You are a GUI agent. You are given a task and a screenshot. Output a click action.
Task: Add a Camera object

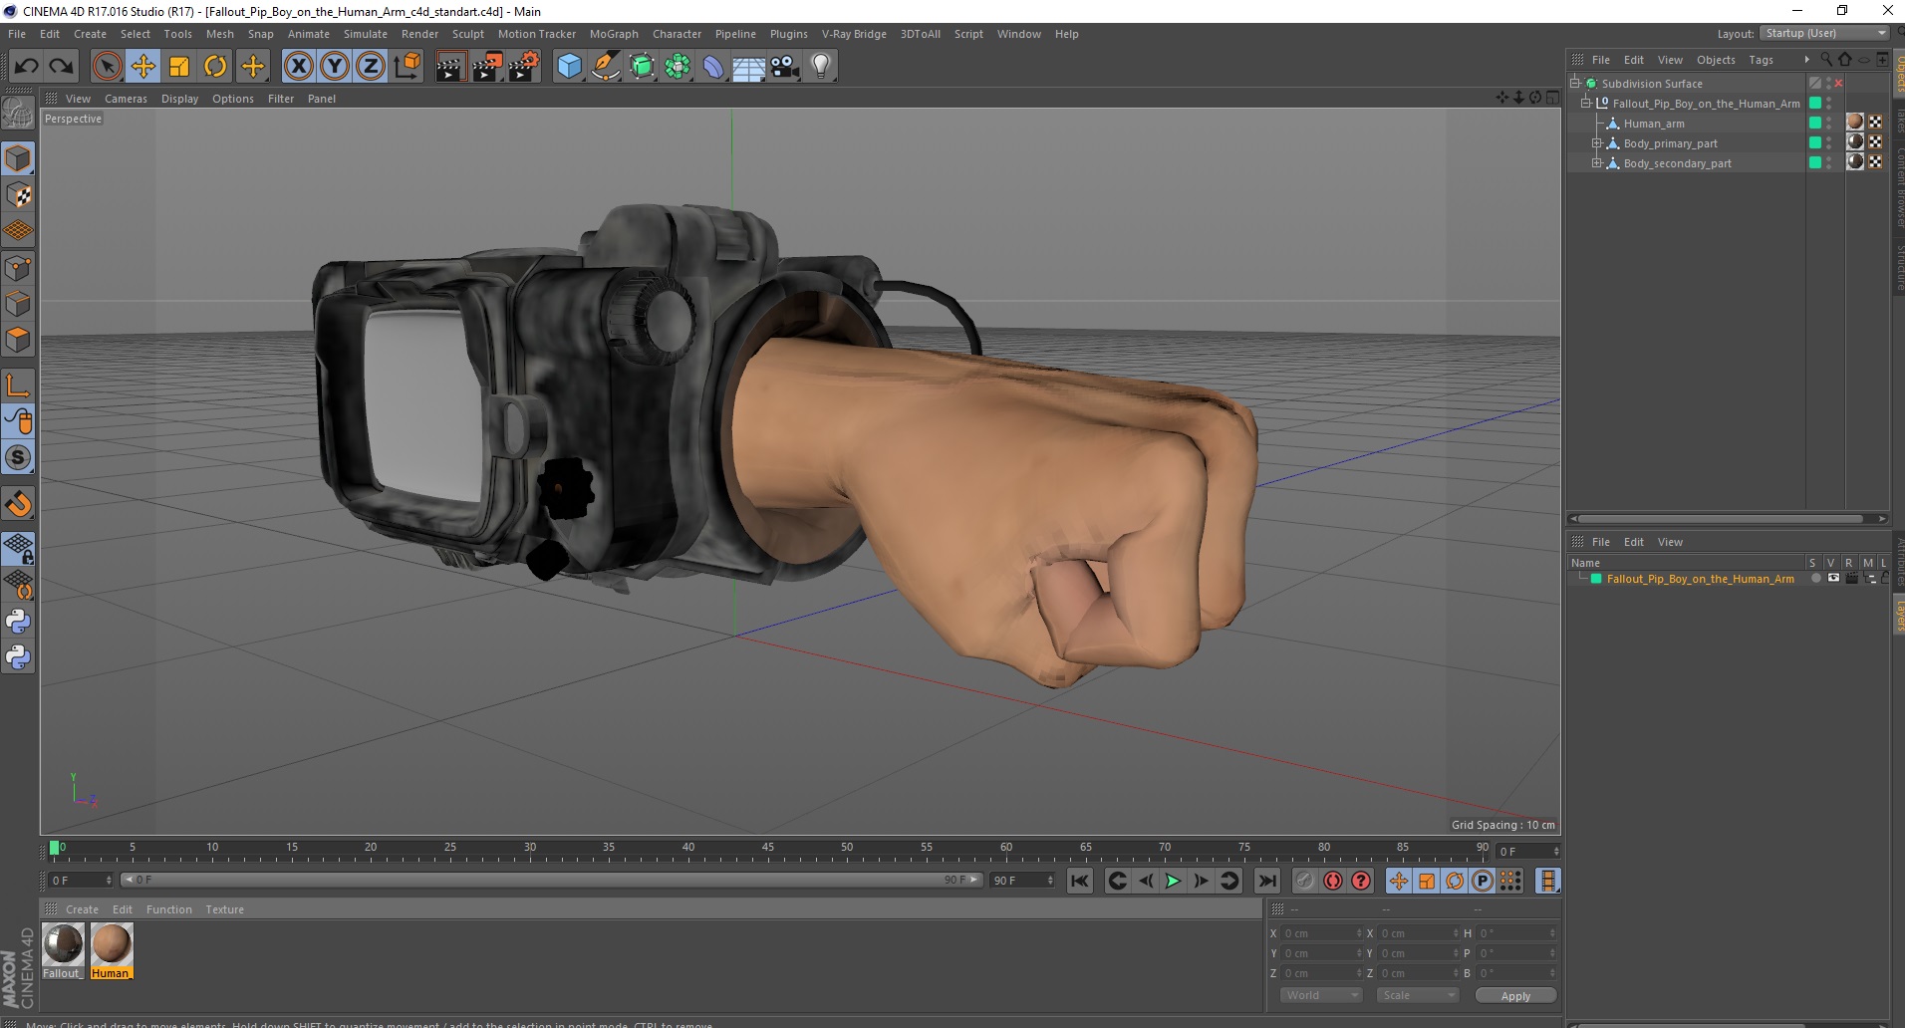(785, 67)
